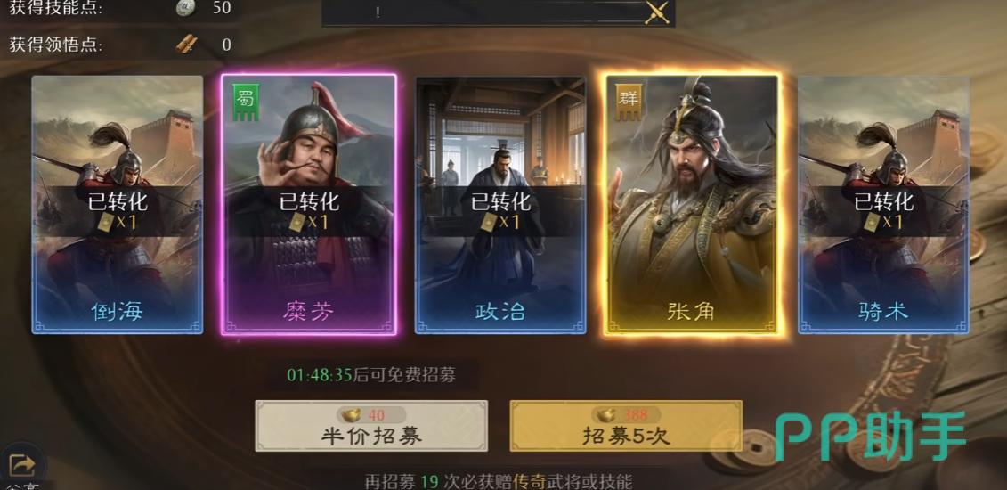Screen dimensions: 1007x490
Task: Click the crossed swords icon at top
Action: click(656, 12)
